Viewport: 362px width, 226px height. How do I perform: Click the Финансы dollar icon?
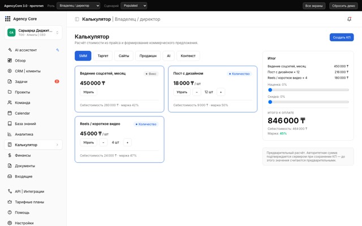[10, 155]
